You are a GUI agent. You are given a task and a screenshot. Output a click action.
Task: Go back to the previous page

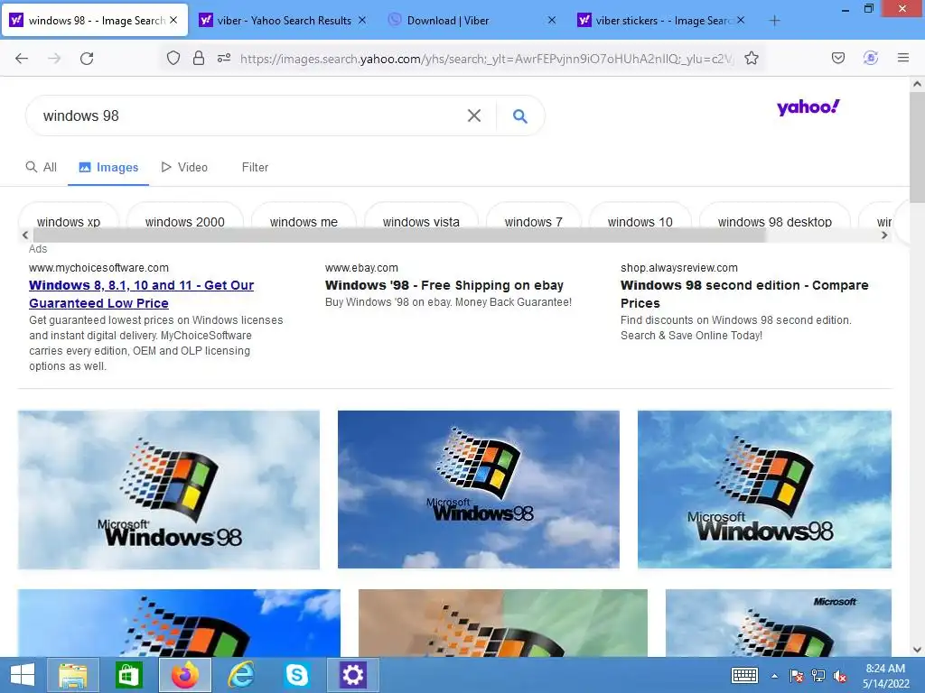point(22,59)
